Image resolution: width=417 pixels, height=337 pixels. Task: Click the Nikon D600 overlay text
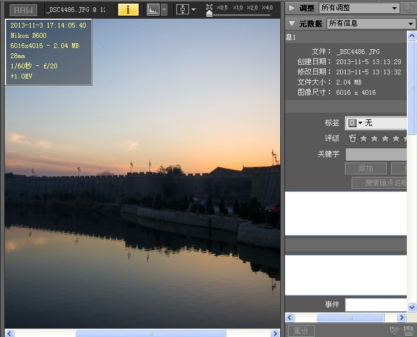point(28,35)
